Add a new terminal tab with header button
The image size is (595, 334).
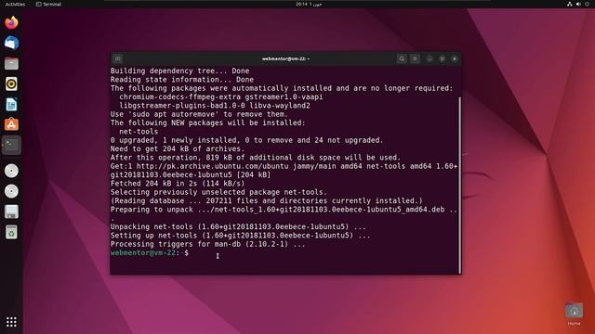click(x=118, y=58)
